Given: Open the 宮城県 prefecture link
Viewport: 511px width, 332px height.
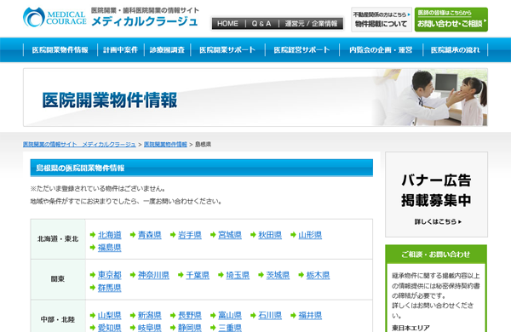Looking at the screenshot, I should tap(230, 235).
